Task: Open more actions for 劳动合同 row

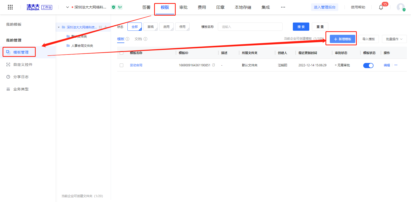Action: point(396,65)
